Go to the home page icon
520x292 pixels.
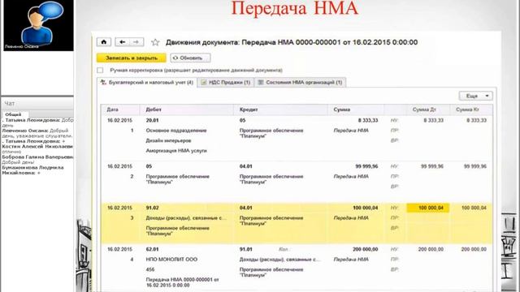pyautogui.click(x=104, y=42)
